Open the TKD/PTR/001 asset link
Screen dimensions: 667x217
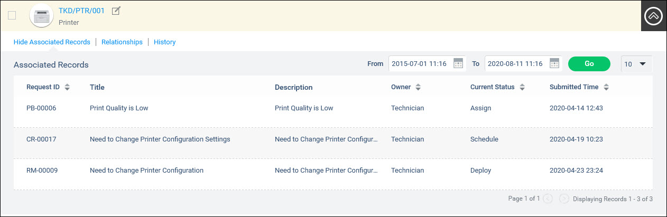coord(81,11)
